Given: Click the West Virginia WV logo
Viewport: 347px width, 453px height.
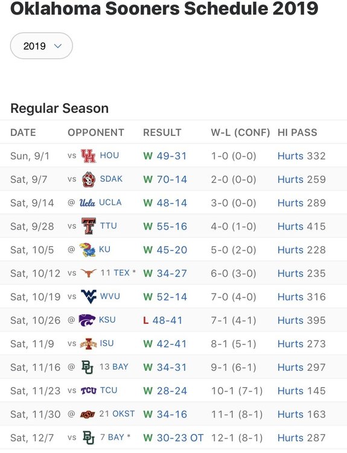Looking at the screenshot, I should [89, 297].
